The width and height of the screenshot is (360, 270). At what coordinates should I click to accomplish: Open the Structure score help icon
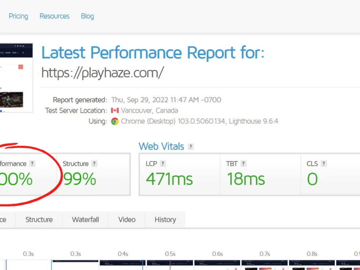pyautogui.click(x=94, y=163)
